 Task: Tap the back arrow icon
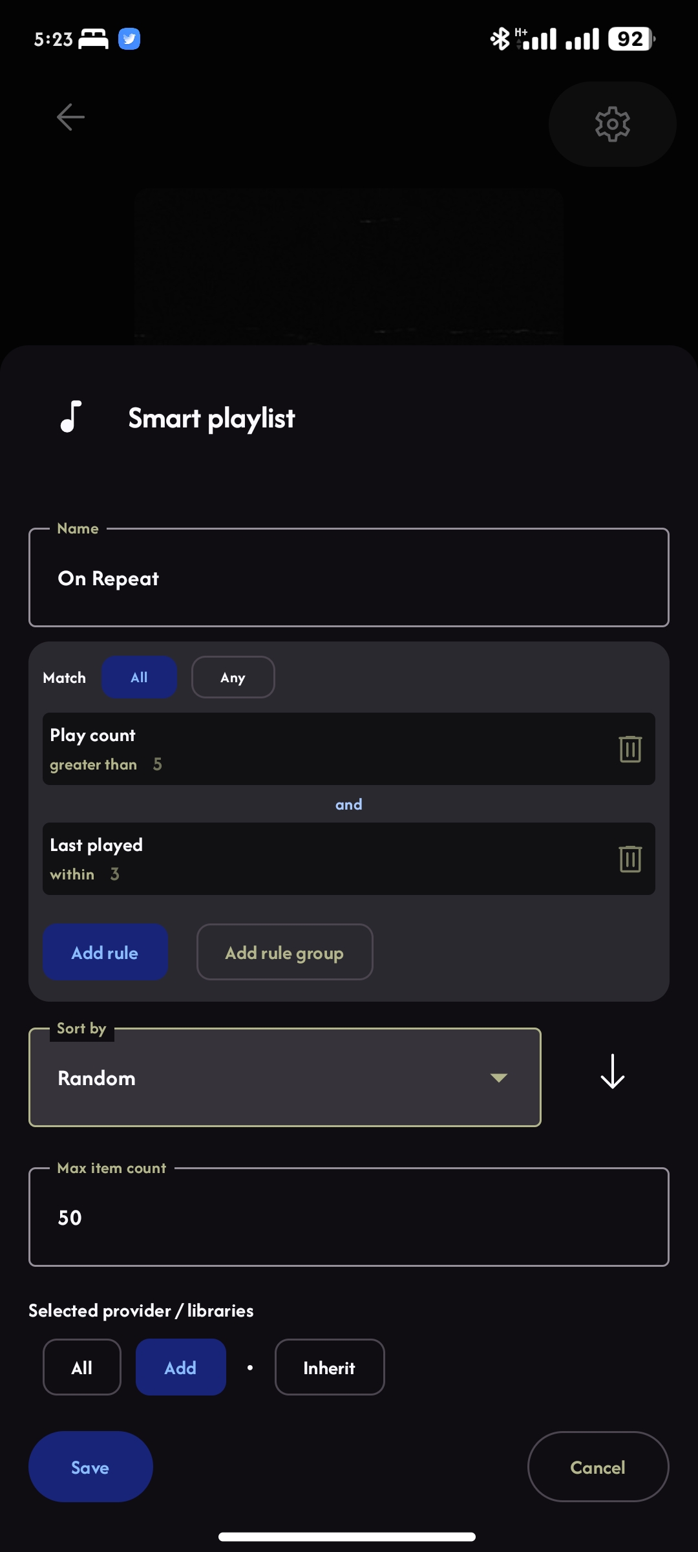(70, 117)
